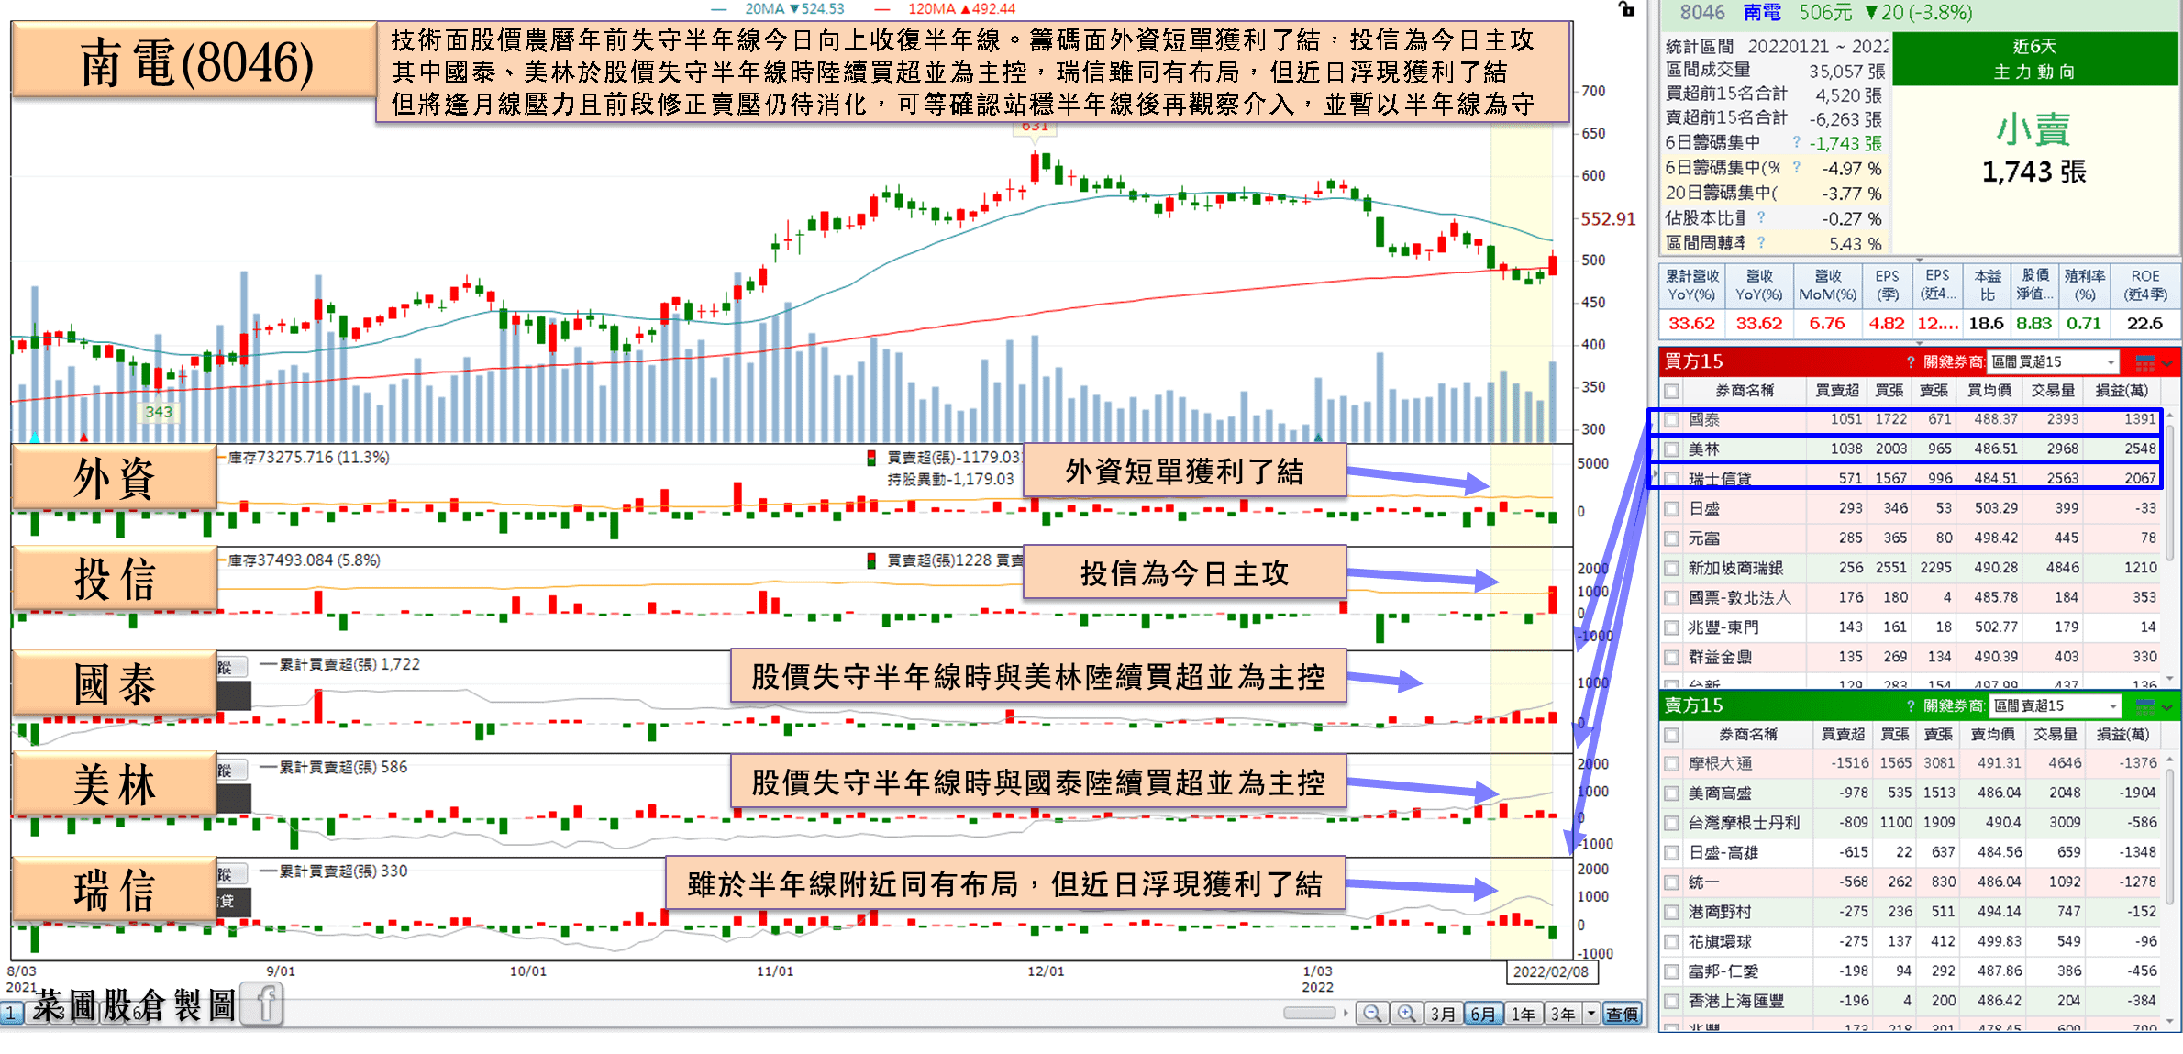
Task: Open help icon in the 賣方15 header
Action: click(1911, 706)
